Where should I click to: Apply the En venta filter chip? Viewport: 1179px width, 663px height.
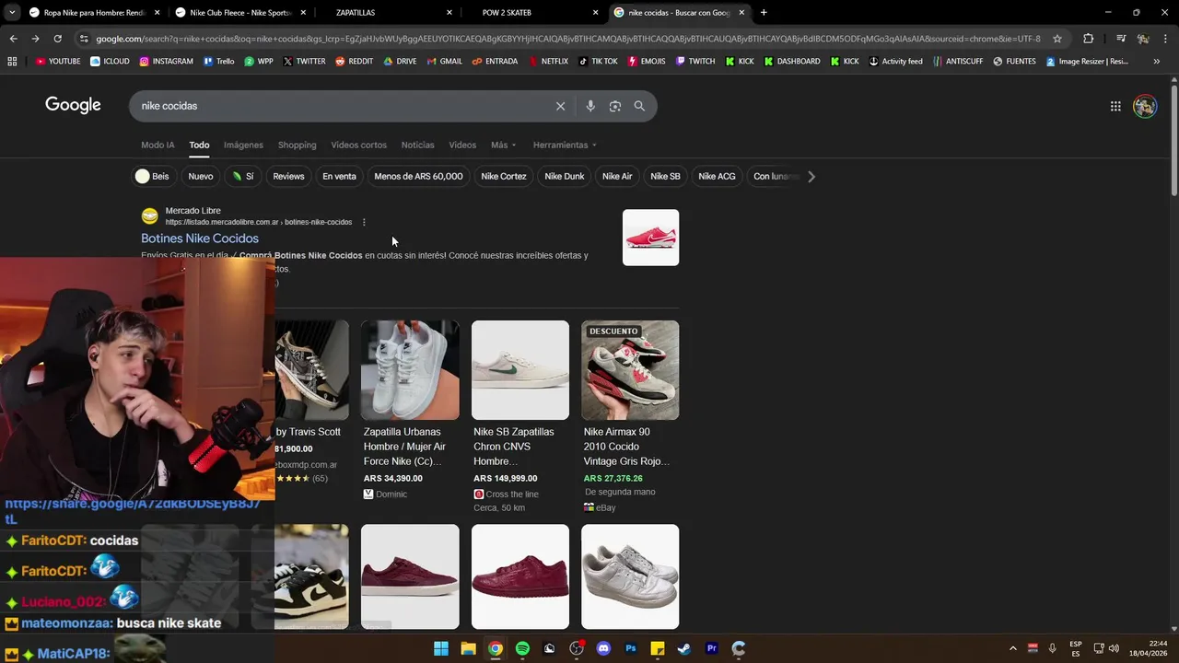click(339, 176)
